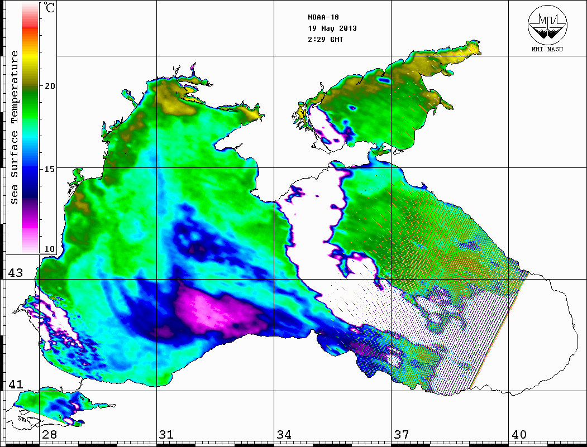Click the temperature color bar legend
587x447 pixels.
[30, 128]
